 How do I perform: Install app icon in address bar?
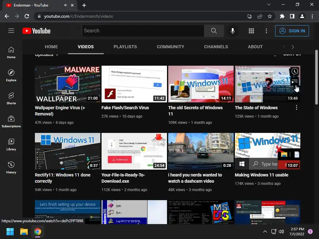pyautogui.click(x=250, y=16)
